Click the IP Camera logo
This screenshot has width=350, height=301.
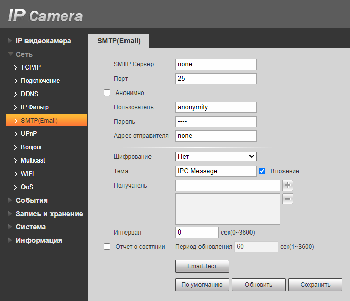(45, 16)
